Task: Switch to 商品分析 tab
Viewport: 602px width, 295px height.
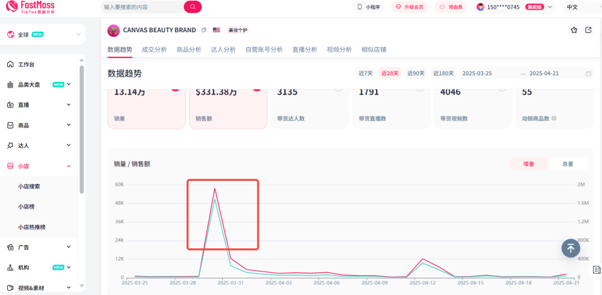Action: (189, 50)
